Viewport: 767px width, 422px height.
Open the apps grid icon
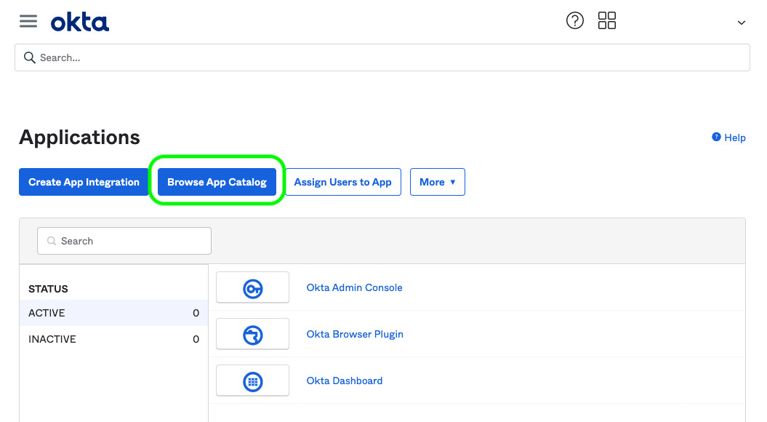click(606, 21)
